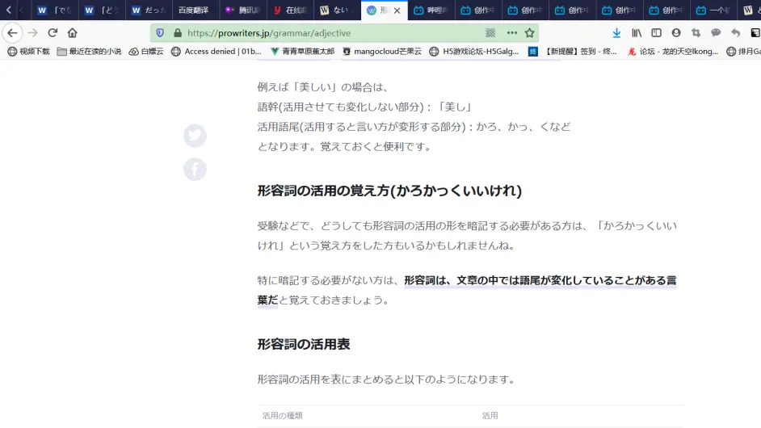Click the 活用の種類 table header
761x428 pixels.
[283, 415]
